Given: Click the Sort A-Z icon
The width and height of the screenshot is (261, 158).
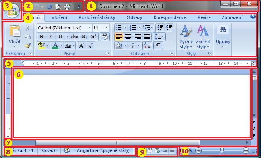Looking at the screenshot, I should 147,46.
